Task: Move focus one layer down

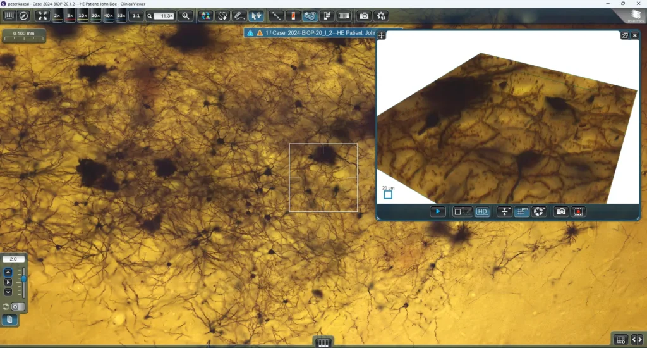Action: click(8, 292)
